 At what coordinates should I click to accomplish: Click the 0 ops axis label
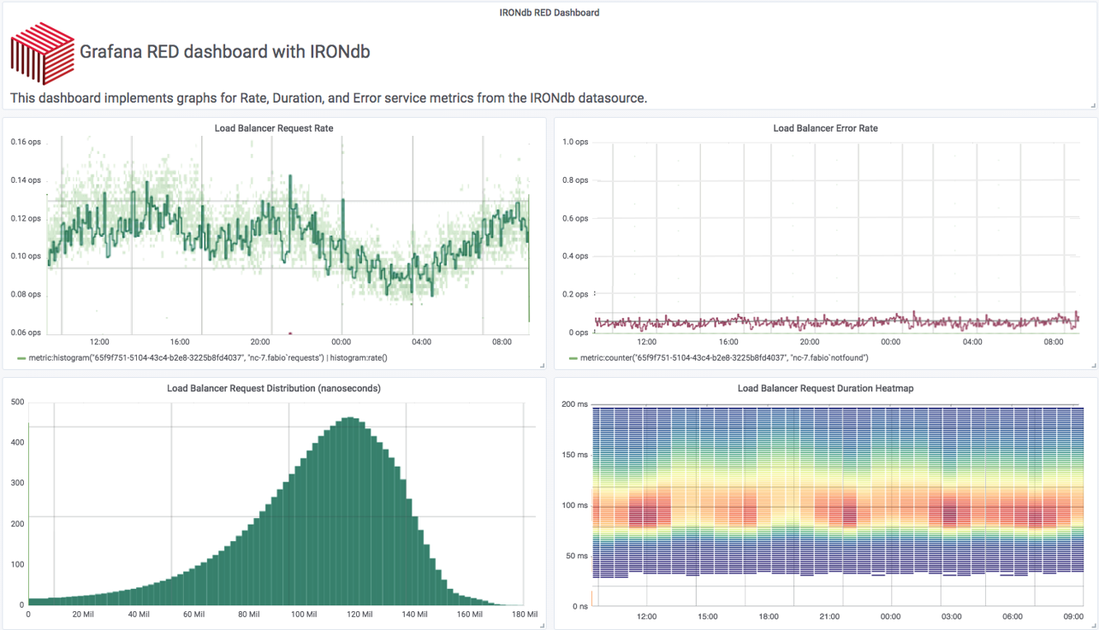click(x=579, y=333)
